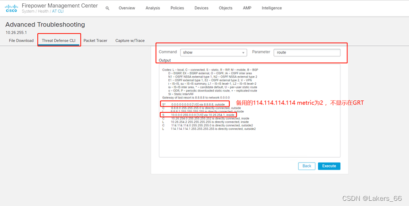Open the Analysis menu
Screen dimensions: 409x206
[x=153, y=8]
